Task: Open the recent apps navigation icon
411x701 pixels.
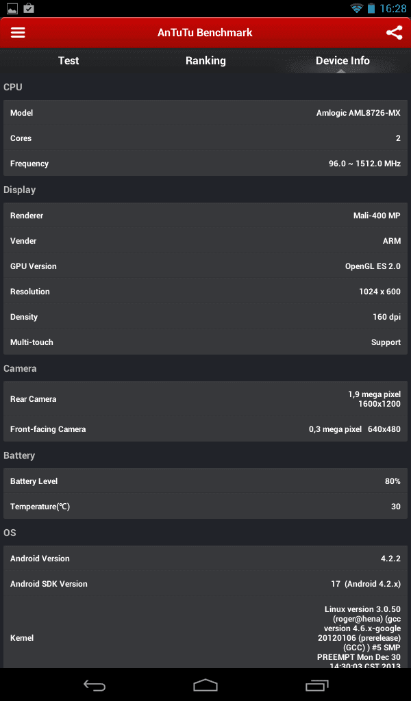Action: [317, 685]
